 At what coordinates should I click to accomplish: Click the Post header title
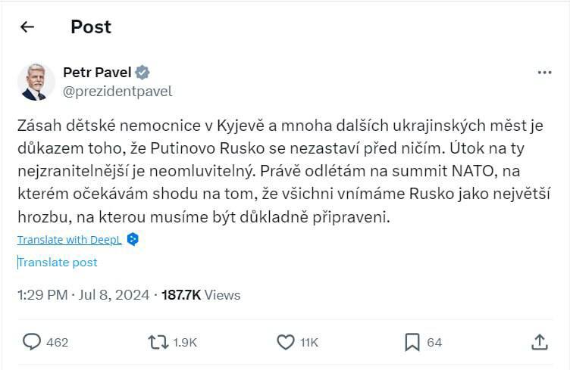(91, 27)
